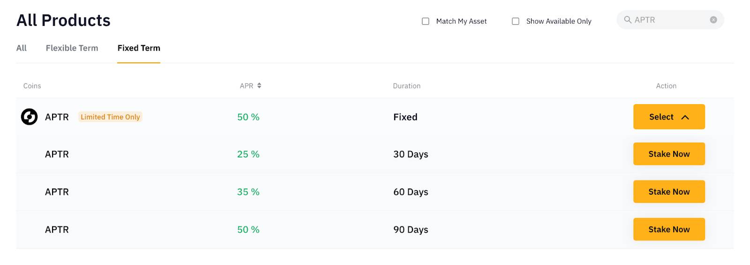Click the search magnifier icon
750x265 pixels.
tap(628, 20)
